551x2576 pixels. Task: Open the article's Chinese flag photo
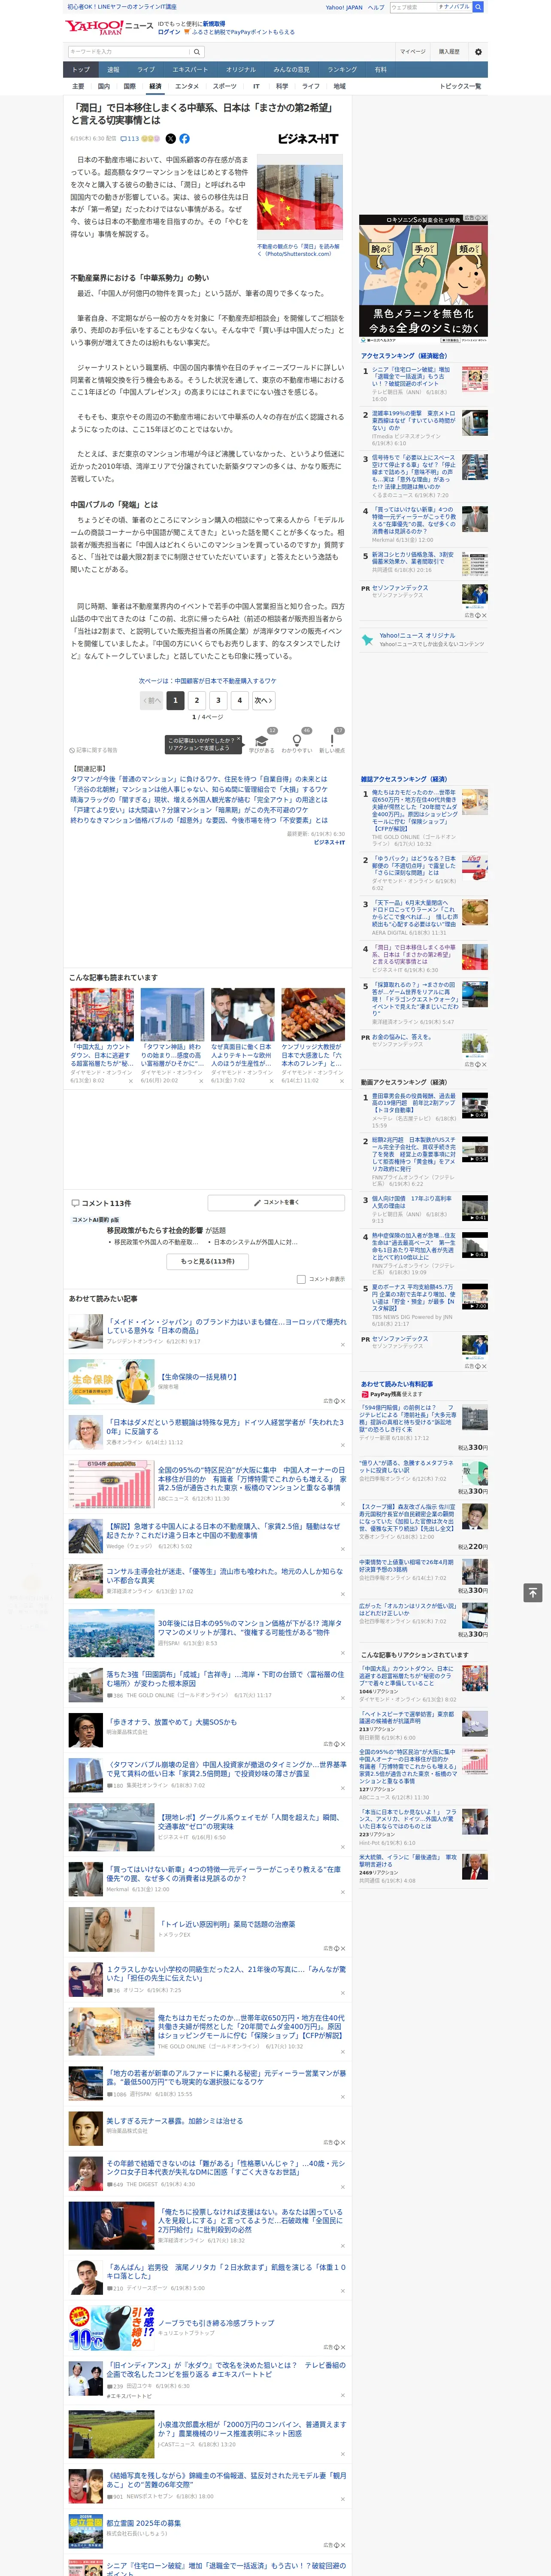(300, 198)
